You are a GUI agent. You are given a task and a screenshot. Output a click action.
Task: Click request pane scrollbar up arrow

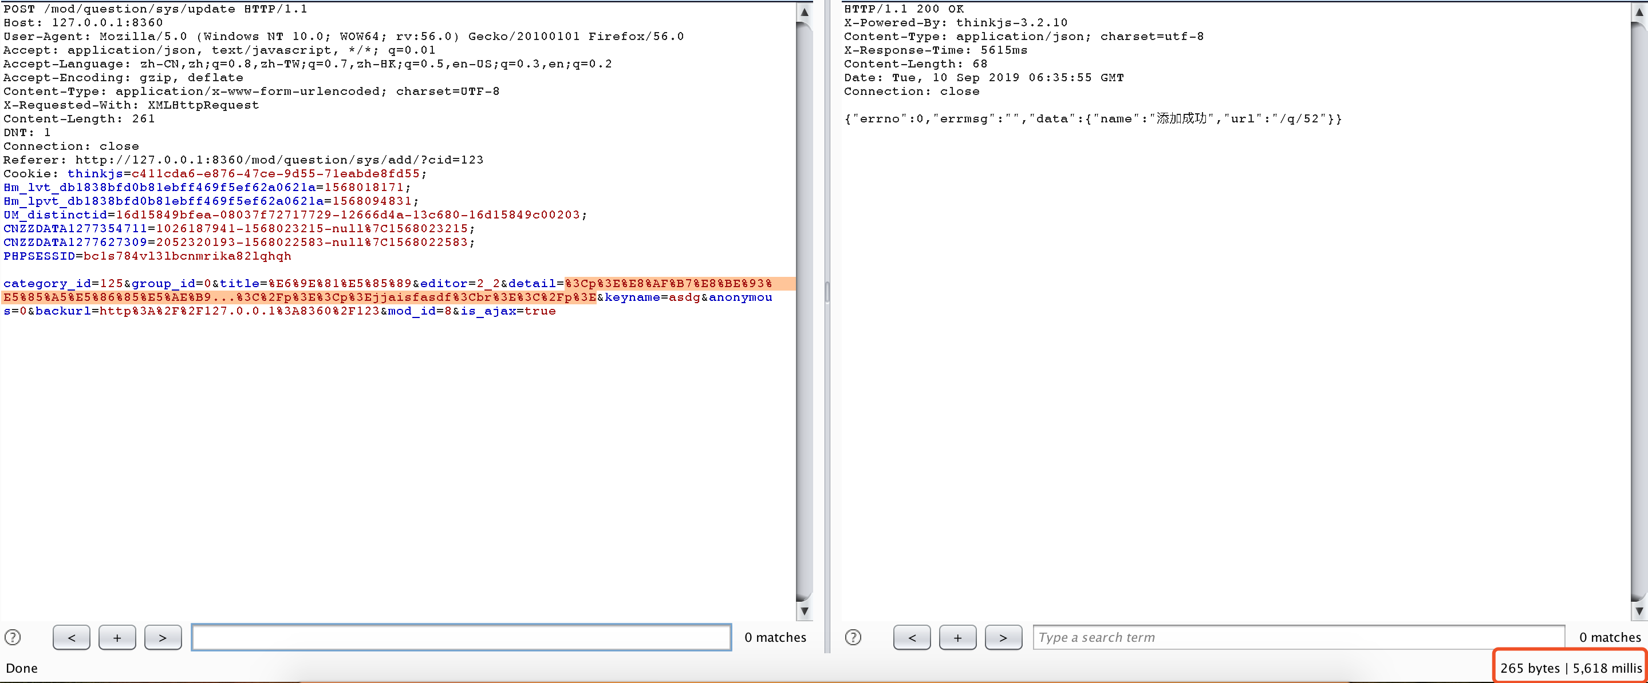tap(804, 11)
